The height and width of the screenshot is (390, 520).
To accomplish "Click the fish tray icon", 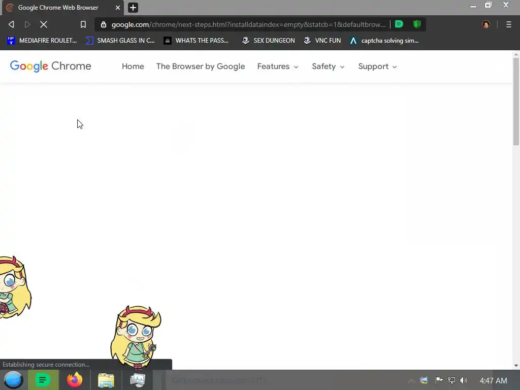I will point(424,380).
